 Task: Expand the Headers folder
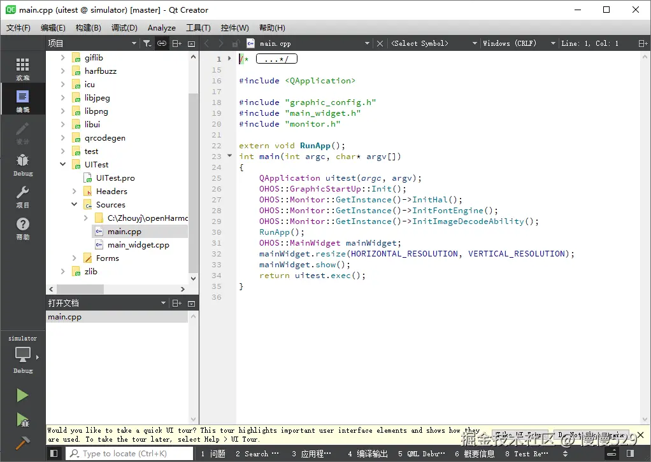[x=75, y=191]
